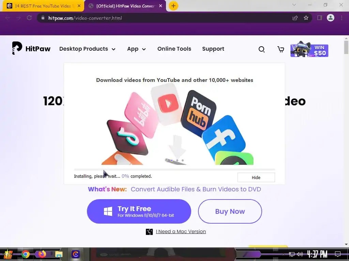Go back to previous page
The image size is (349, 261).
coord(7,18)
